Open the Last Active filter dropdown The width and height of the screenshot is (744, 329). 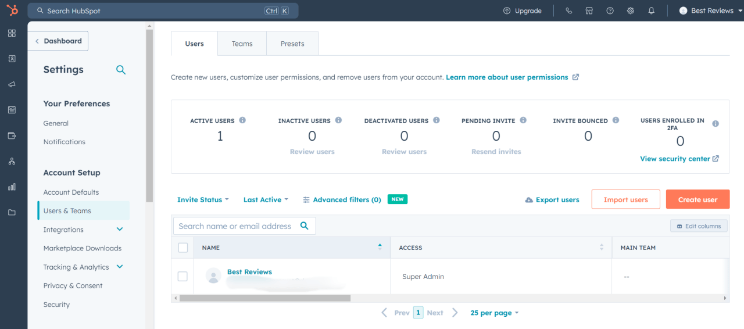[266, 199]
